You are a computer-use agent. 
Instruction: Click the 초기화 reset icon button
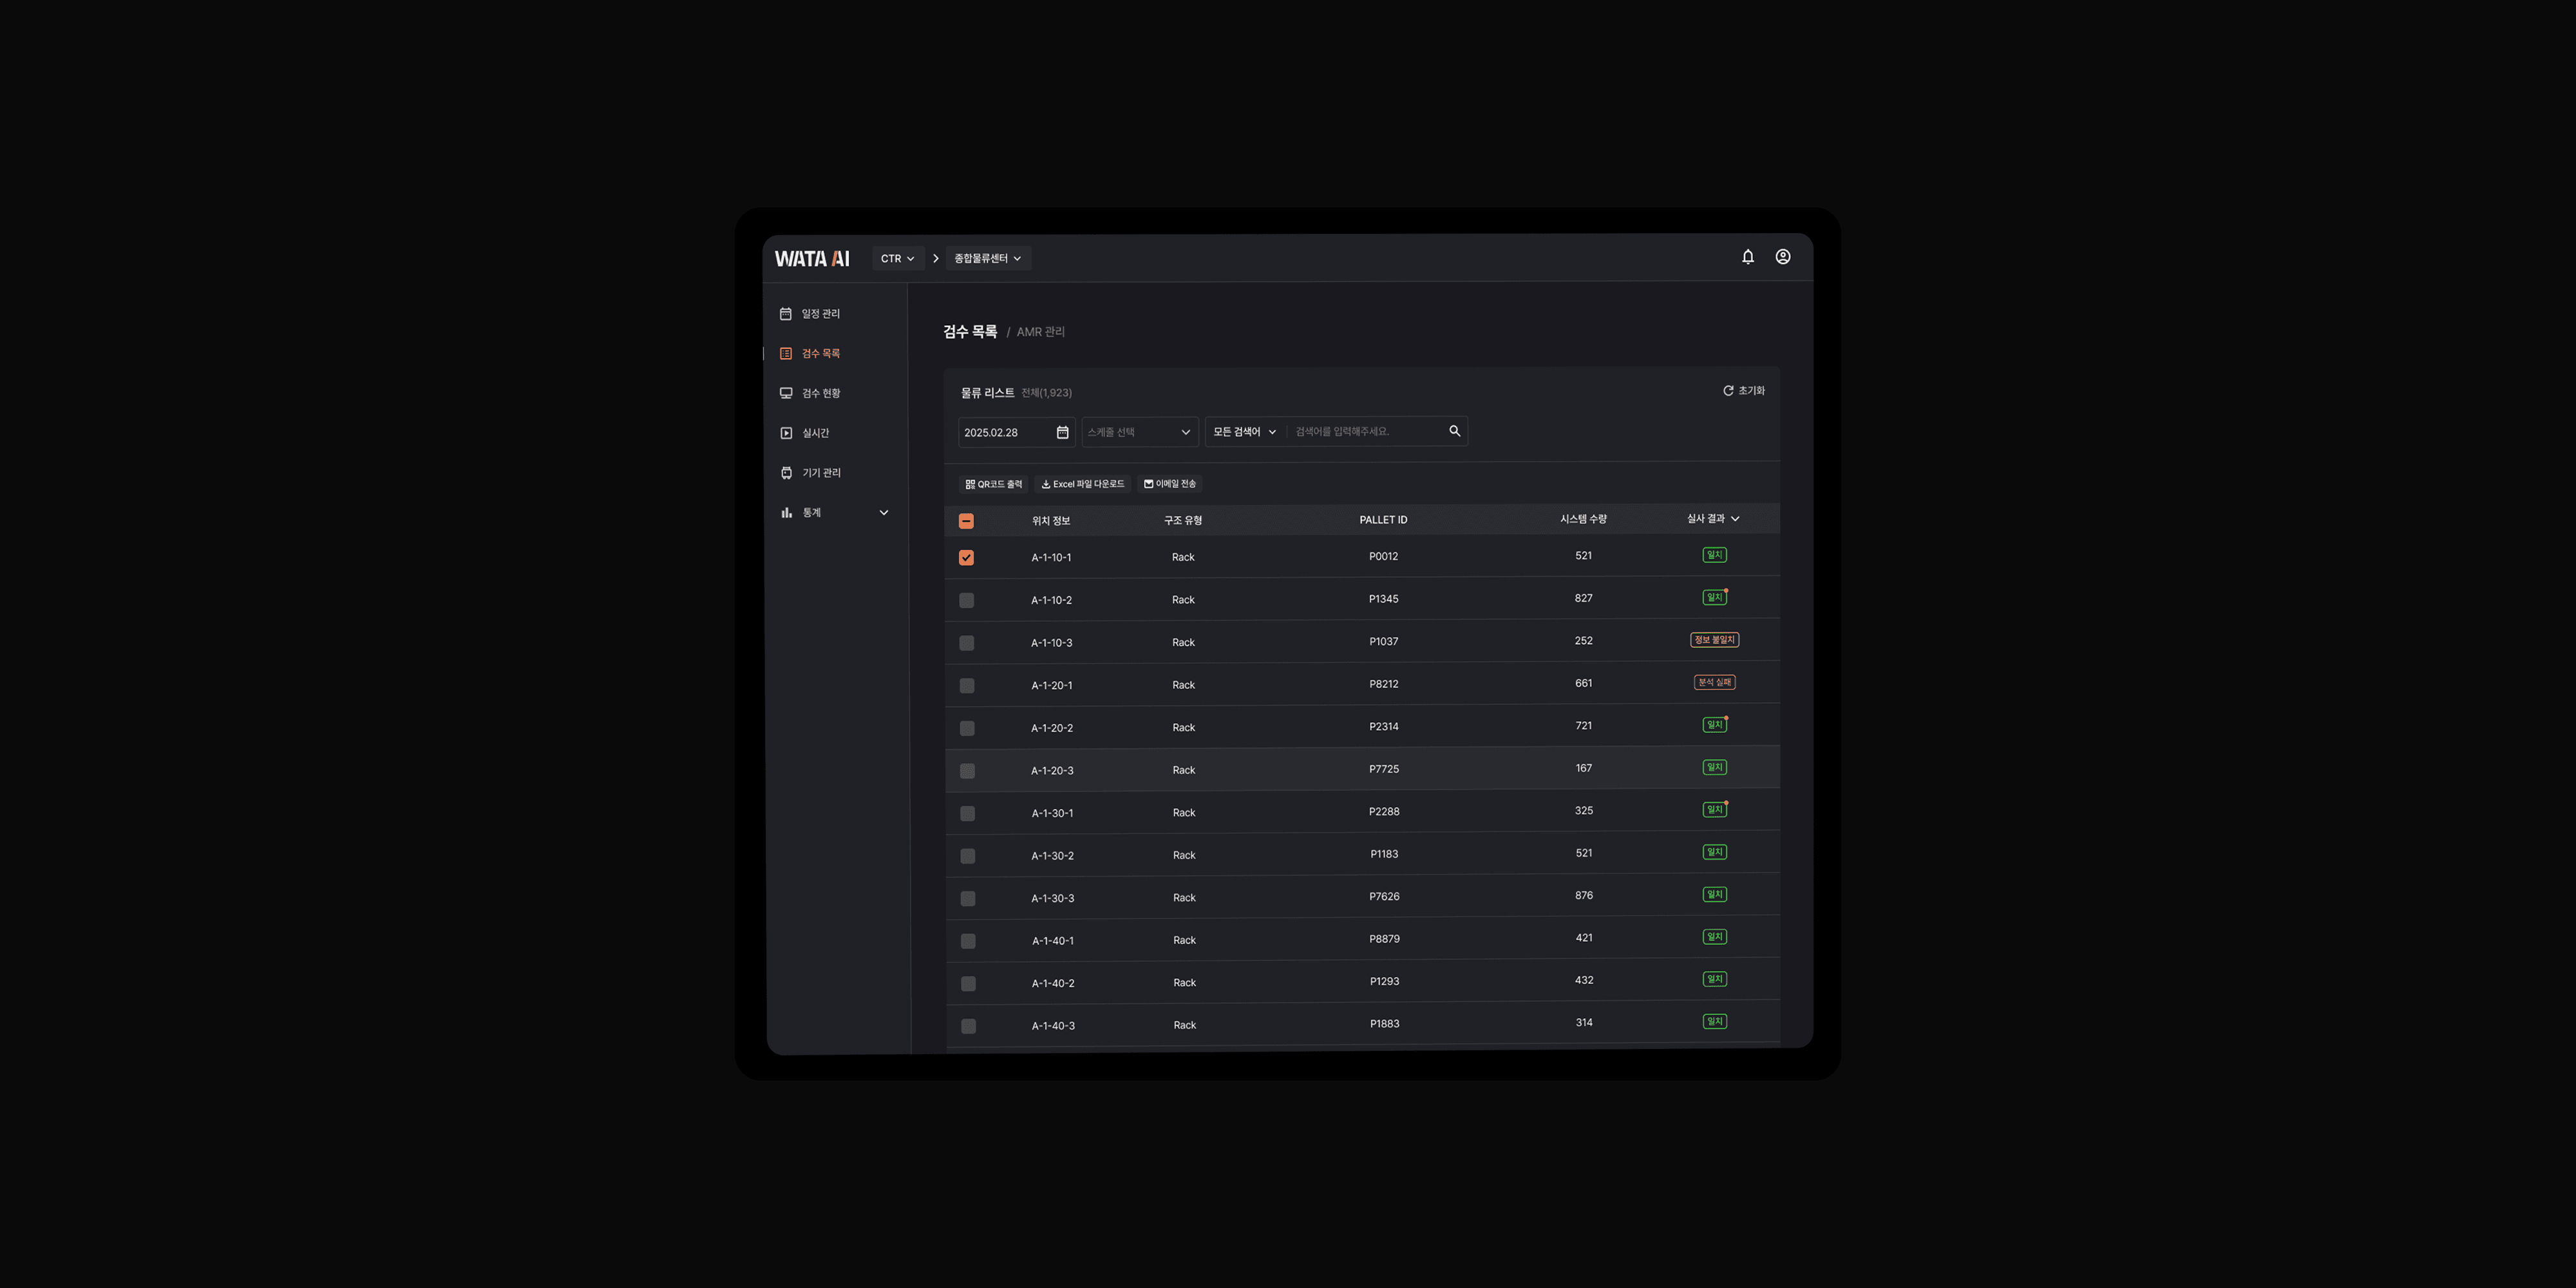(x=1743, y=391)
